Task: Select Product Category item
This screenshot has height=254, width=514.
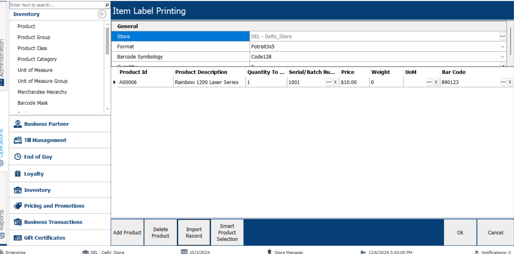Action: 37,59
